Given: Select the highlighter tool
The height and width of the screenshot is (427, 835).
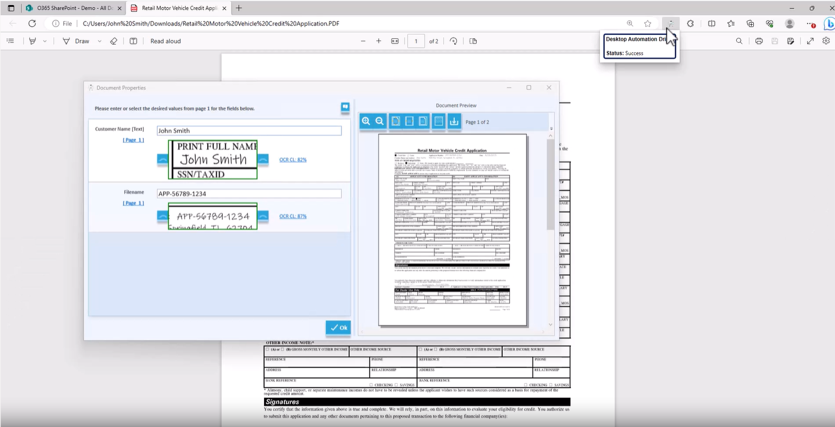Looking at the screenshot, I should click(32, 41).
